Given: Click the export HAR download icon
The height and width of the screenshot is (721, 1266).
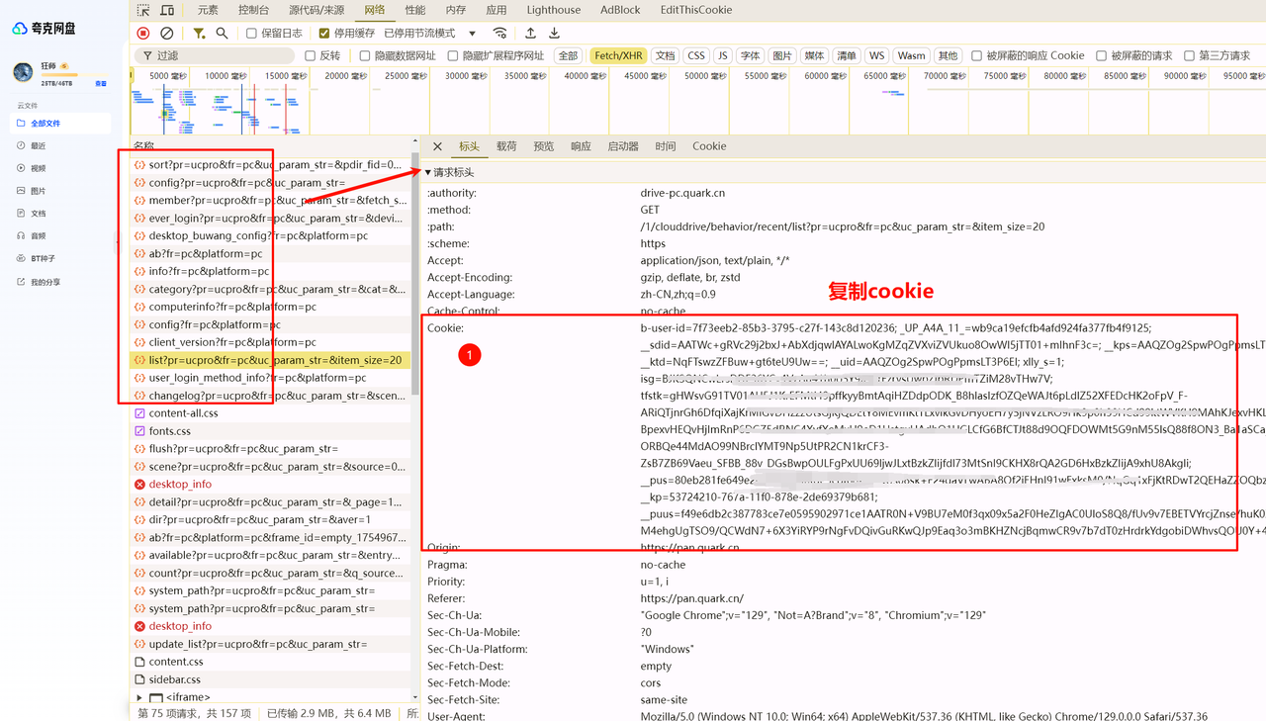Looking at the screenshot, I should click(554, 34).
